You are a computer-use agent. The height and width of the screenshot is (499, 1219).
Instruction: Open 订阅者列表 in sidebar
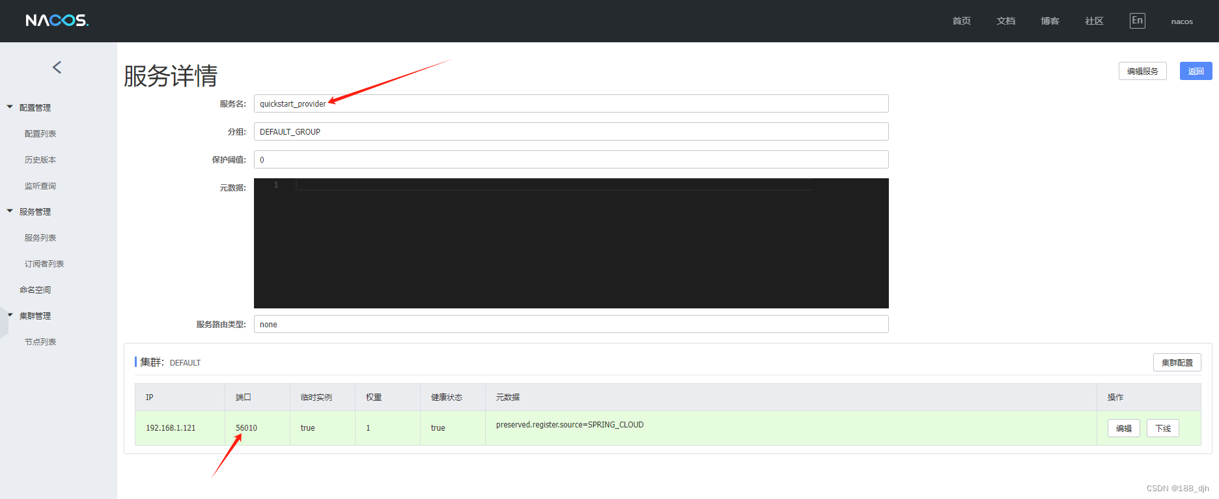[x=44, y=263]
